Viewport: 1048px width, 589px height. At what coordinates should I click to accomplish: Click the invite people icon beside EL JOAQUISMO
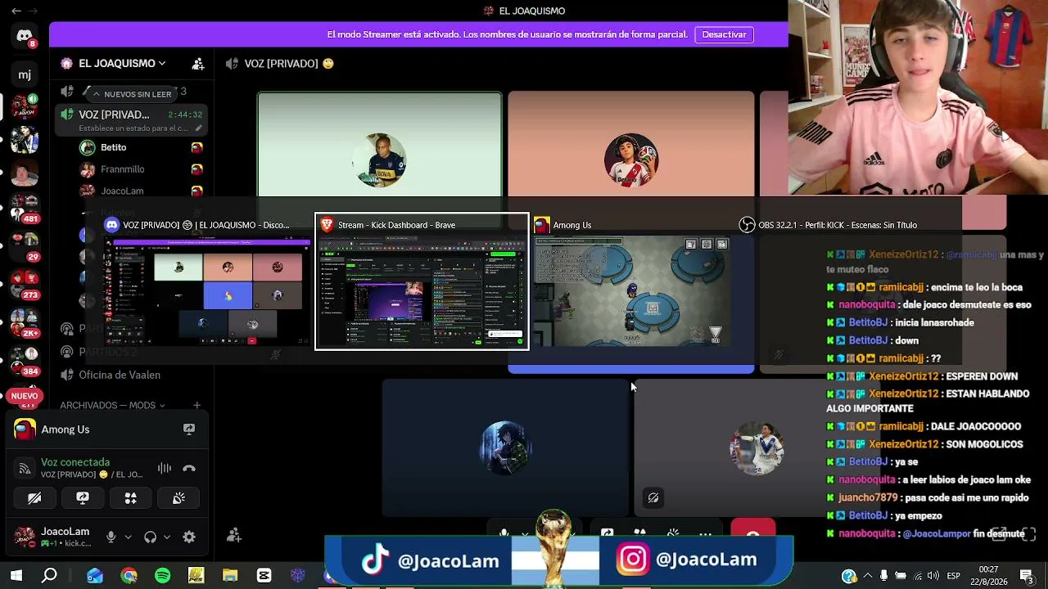click(x=197, y=63)
